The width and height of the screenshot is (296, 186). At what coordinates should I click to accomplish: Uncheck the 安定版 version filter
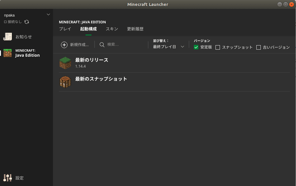(196, 47)
